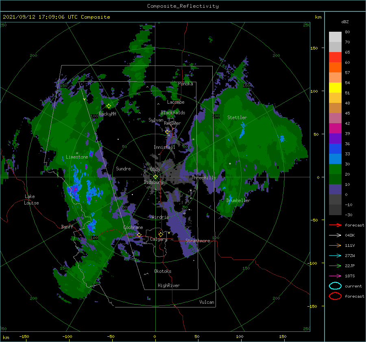Click the red forecast arrow in legend
The height and width of the screenshot is (342, 366).
pos(335,225)
